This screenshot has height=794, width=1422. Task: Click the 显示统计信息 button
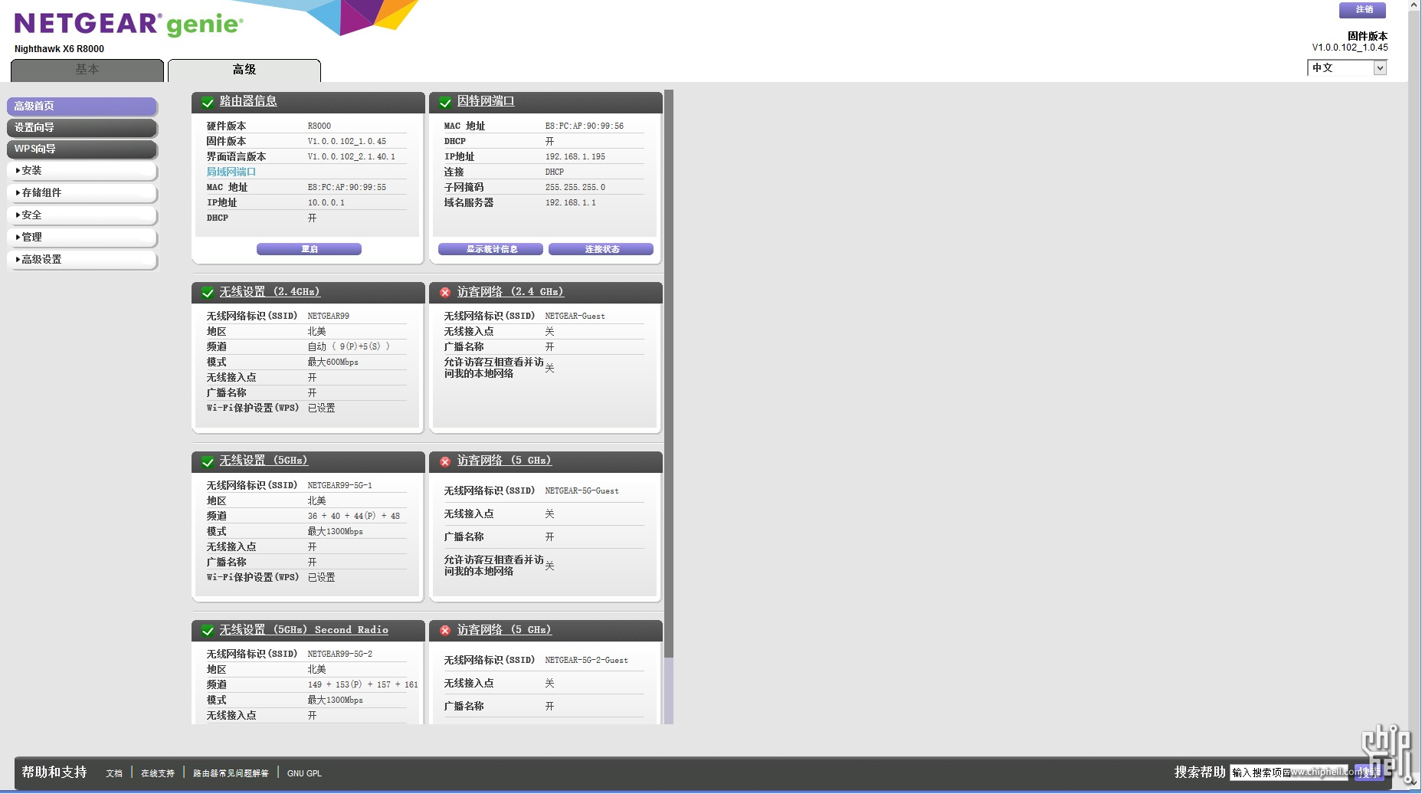490,249
